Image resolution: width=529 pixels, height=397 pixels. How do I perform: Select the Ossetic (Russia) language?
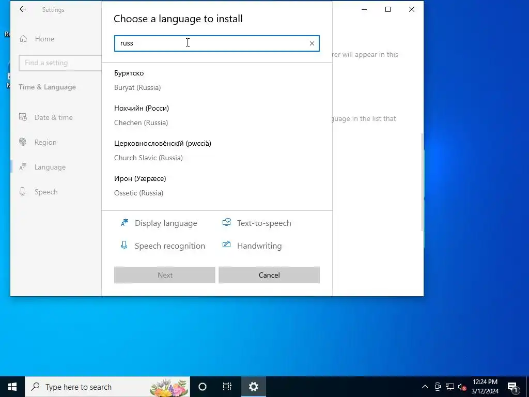217,186
